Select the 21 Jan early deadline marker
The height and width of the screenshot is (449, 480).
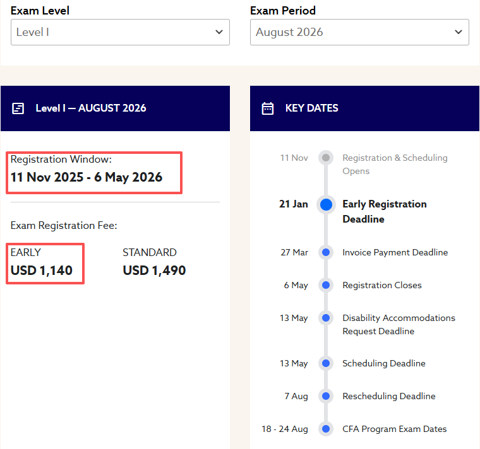pyautogui.click(x=326, y=204)
